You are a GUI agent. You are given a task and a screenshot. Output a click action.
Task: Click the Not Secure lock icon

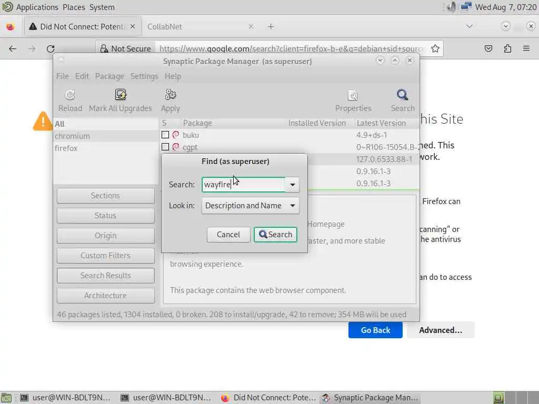pyautogui.click(x=104, y=49)
